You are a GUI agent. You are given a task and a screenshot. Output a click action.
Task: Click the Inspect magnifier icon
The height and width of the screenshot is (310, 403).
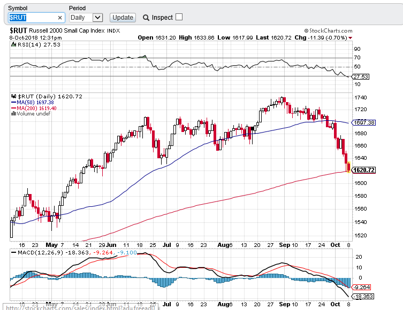[x=146, y=18]
